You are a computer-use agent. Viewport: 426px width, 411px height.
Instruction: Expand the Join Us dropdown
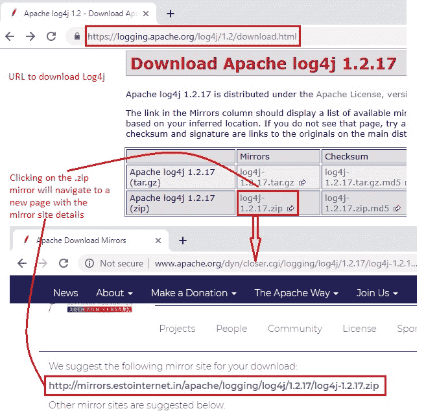[x=377, y=293]
